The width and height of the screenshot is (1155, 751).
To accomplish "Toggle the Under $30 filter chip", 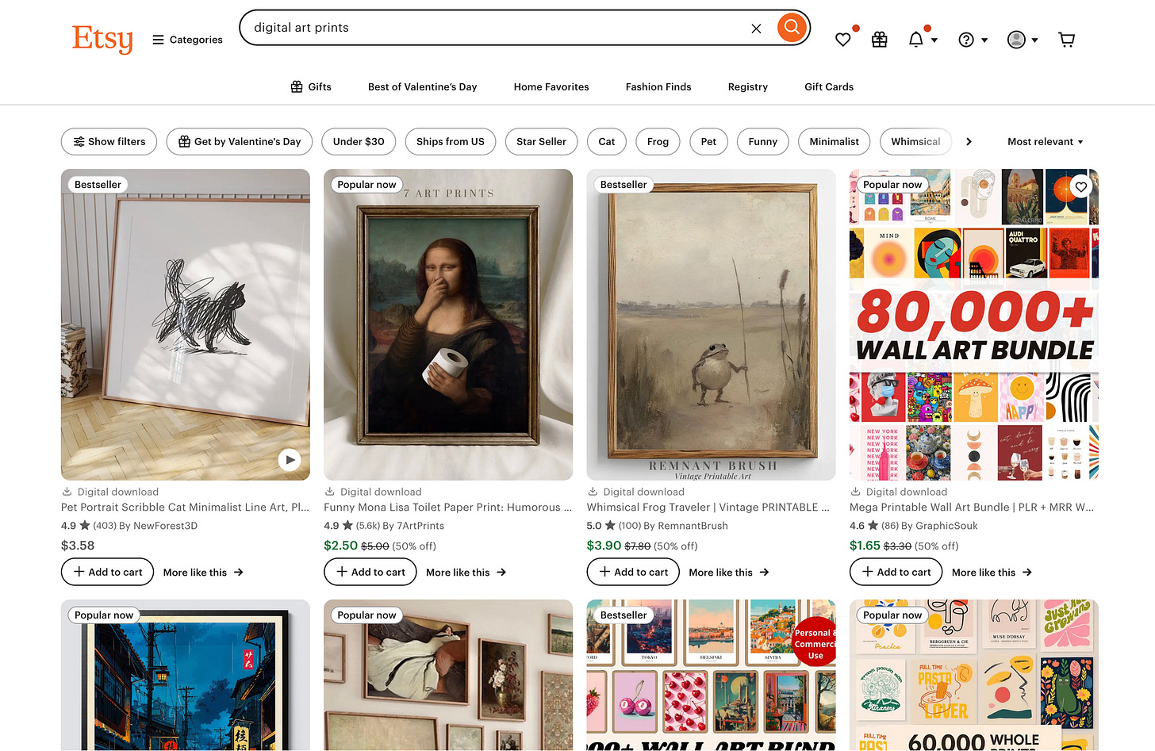I will click(359, 142).
